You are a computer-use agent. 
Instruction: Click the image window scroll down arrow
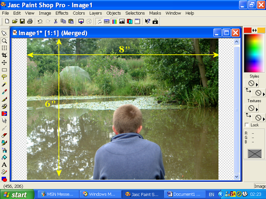click(x=237, y=176)
